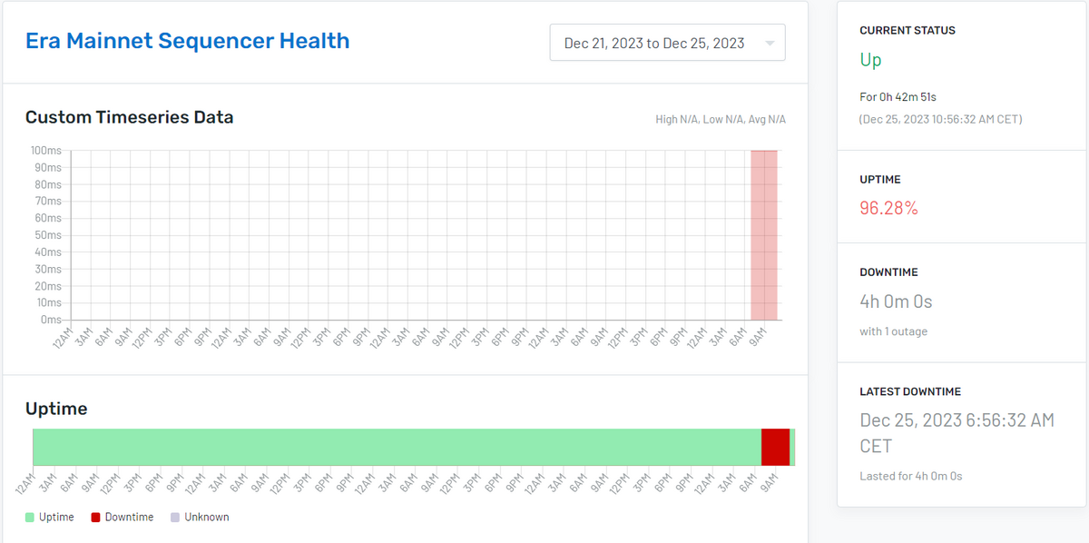Click the Dec 25, 2023 6:56:32 AM CET text
The image size is (1089, 543).
(x=957, y=433)
